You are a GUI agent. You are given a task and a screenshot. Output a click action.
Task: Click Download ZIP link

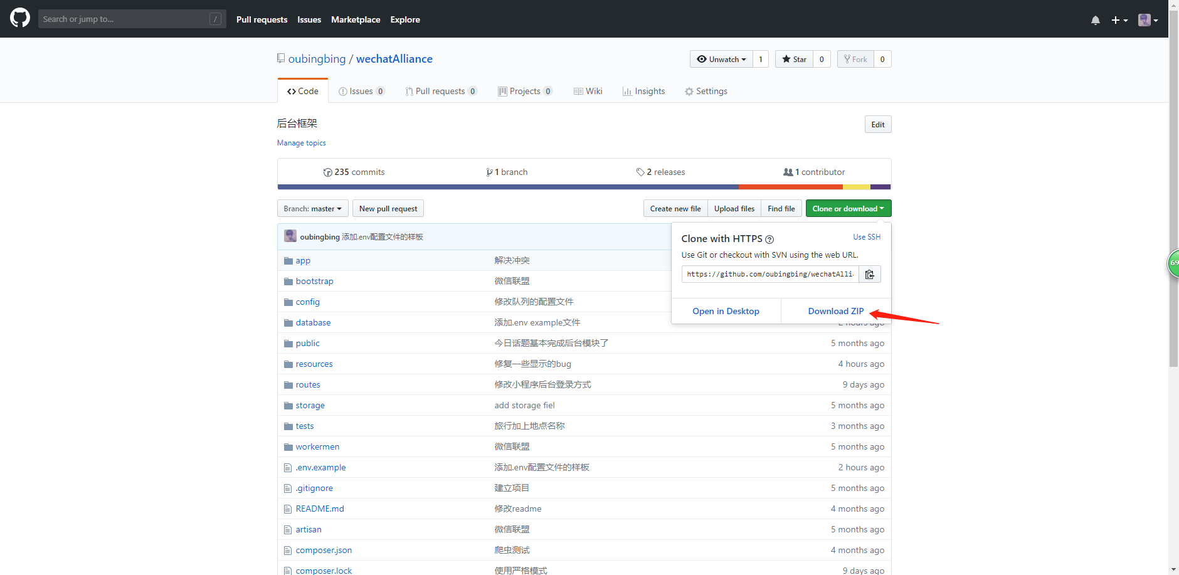click(x=835, y=311)
